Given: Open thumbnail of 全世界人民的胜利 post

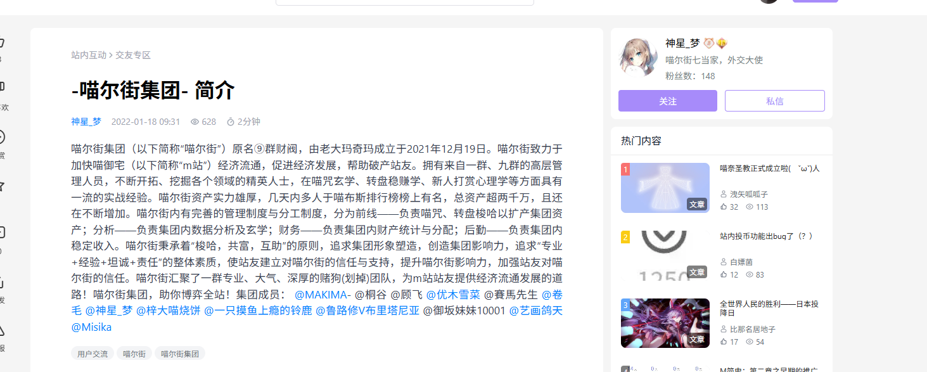Looking at the screenshot, I should [665, 323].
